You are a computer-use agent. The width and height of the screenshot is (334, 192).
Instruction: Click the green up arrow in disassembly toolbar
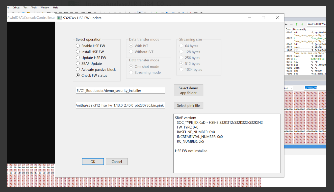coord(297,24)
